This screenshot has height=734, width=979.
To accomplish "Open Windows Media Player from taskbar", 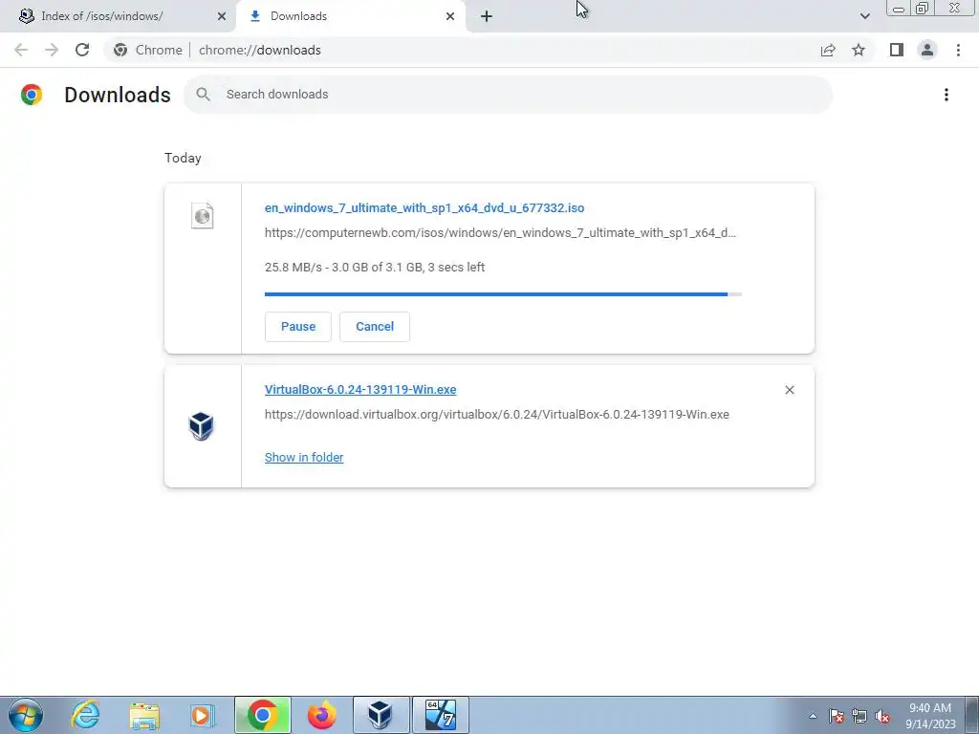I will pos(202,715).
